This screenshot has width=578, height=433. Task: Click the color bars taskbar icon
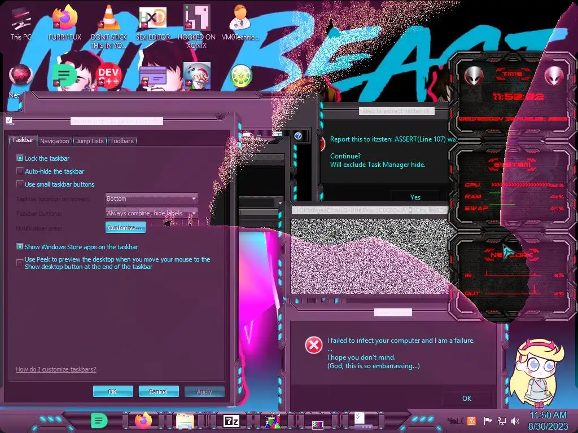click(x=317, y=425)
